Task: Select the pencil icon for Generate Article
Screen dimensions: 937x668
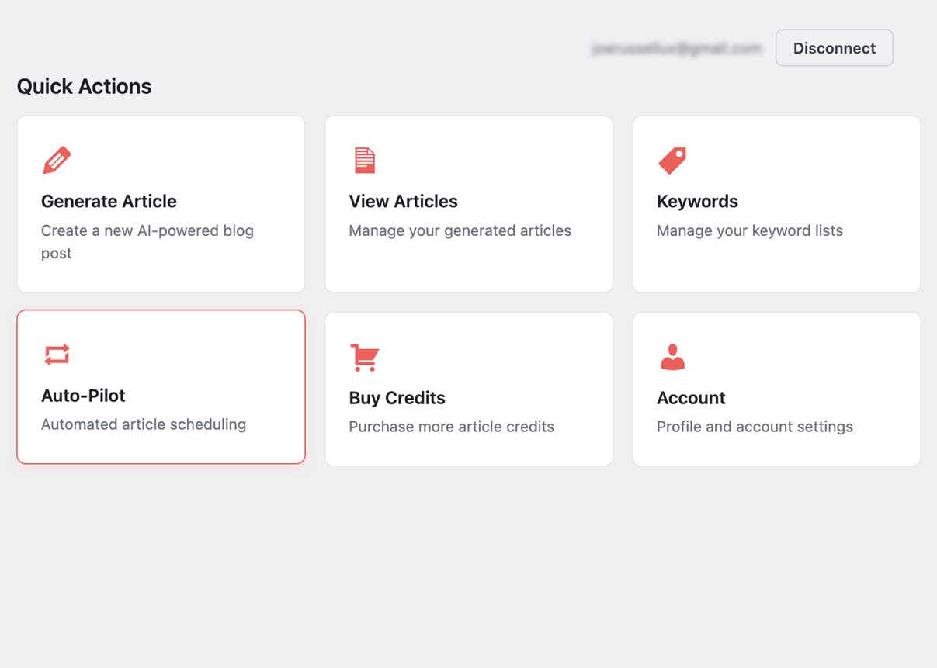Action: (x=57, y=160)
